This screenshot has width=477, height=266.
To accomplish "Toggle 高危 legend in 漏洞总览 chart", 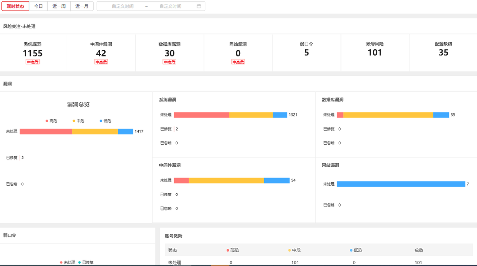I will pyautogui.click(x=51, y=121).
